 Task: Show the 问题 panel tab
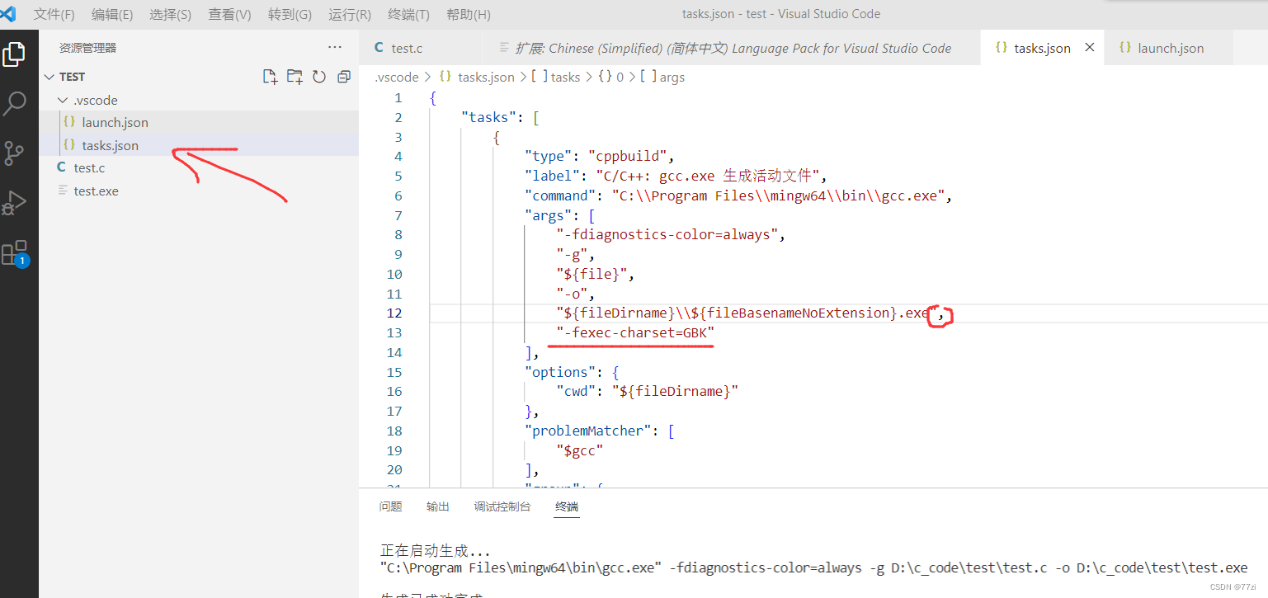tap(390, 506)
